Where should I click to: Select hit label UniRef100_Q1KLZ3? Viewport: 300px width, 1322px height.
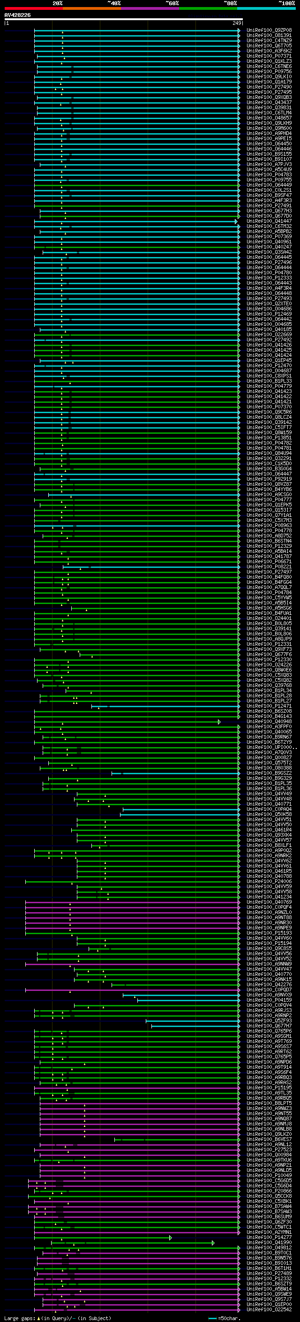[x=269, y=61]
